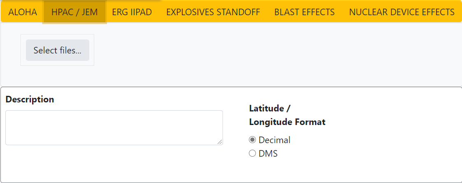The width and height of the screenshot is (462, 183).
Task: Go to the BLAST EFFECTS tab
Action: (x=304, y=12)
